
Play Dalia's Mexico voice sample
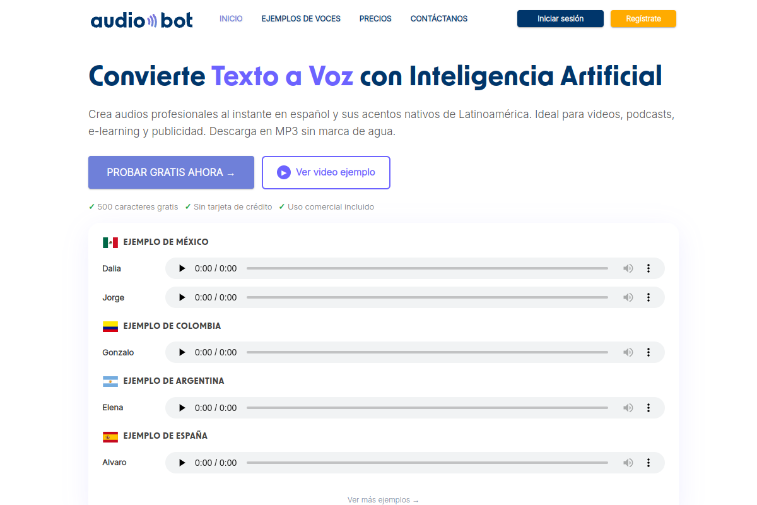click(182, 268)
